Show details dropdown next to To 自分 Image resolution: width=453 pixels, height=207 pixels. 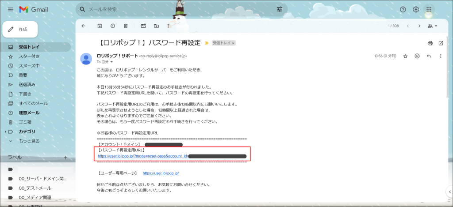[111, 62]
